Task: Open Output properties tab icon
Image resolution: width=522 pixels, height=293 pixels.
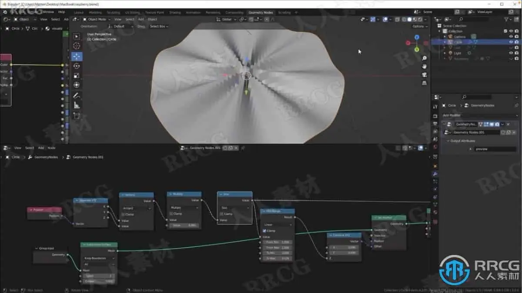Action: (435, 124)
